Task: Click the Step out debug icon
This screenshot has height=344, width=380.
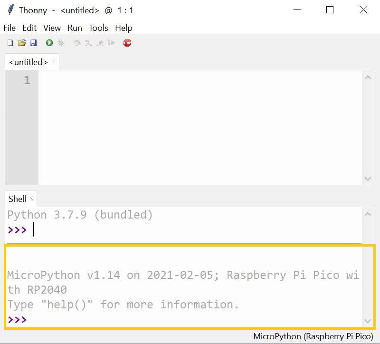Action: click(x=100, y=43)
